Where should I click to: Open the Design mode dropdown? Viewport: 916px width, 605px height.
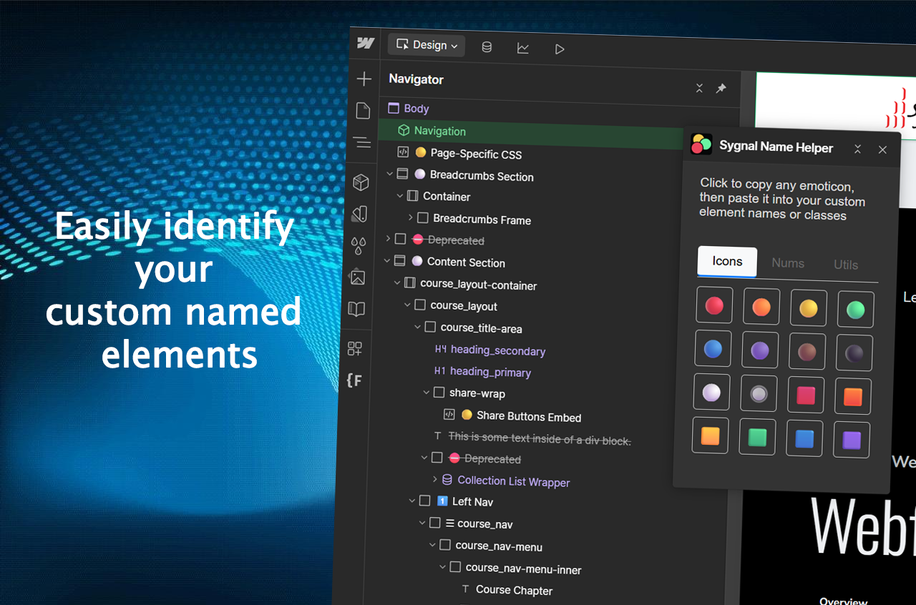pos(427,45)
